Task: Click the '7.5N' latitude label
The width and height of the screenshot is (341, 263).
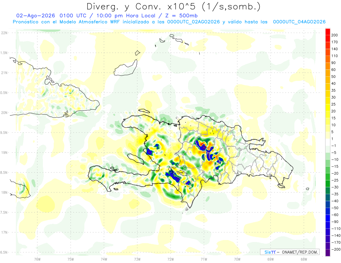Action: click(4, 212)
